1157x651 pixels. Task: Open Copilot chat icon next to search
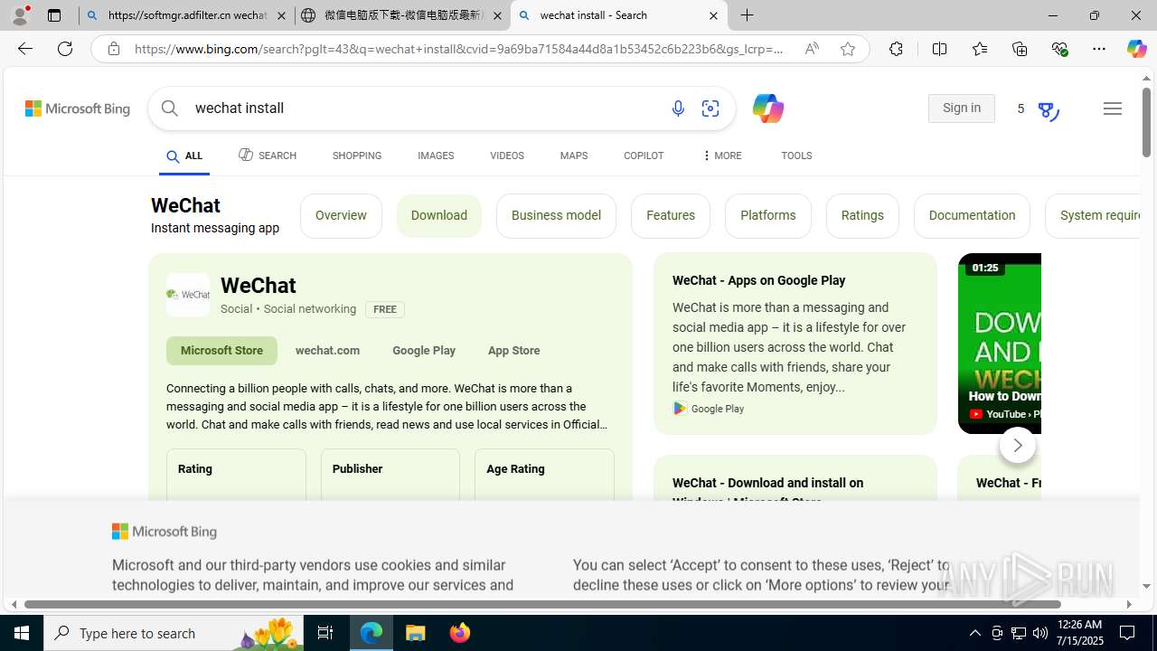pos(767,108)
